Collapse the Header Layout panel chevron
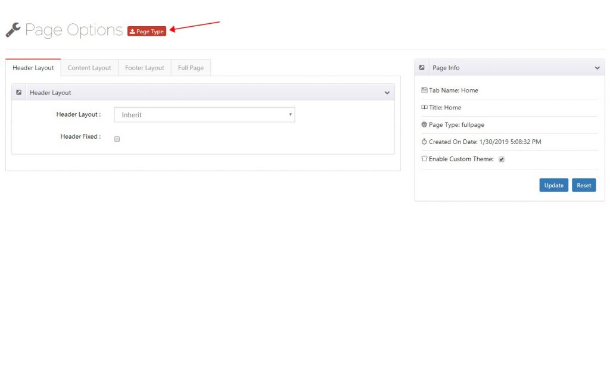The image size is (610, 366). tap(387, 93)
